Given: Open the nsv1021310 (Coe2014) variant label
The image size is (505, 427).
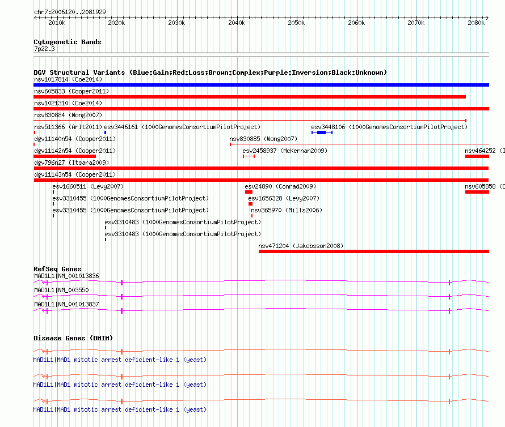Looking at the screenshot, I should [x=68, y=103].
